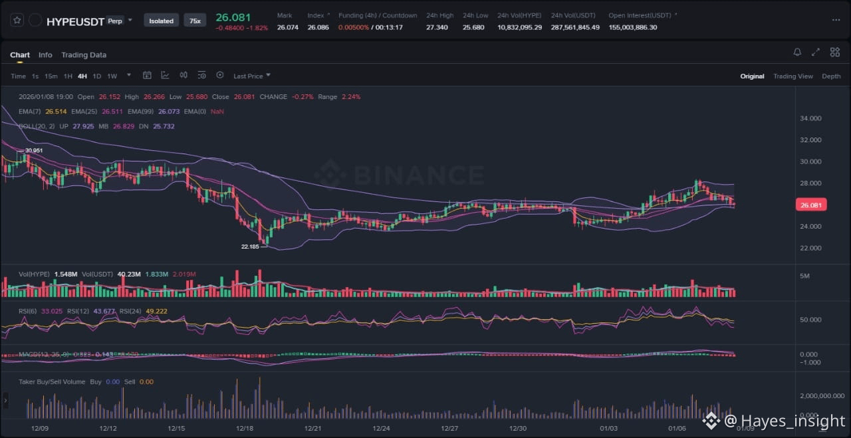Click the RSI(24) indicator label
This screenshot has height=438, width=851.
coord(132,311)
